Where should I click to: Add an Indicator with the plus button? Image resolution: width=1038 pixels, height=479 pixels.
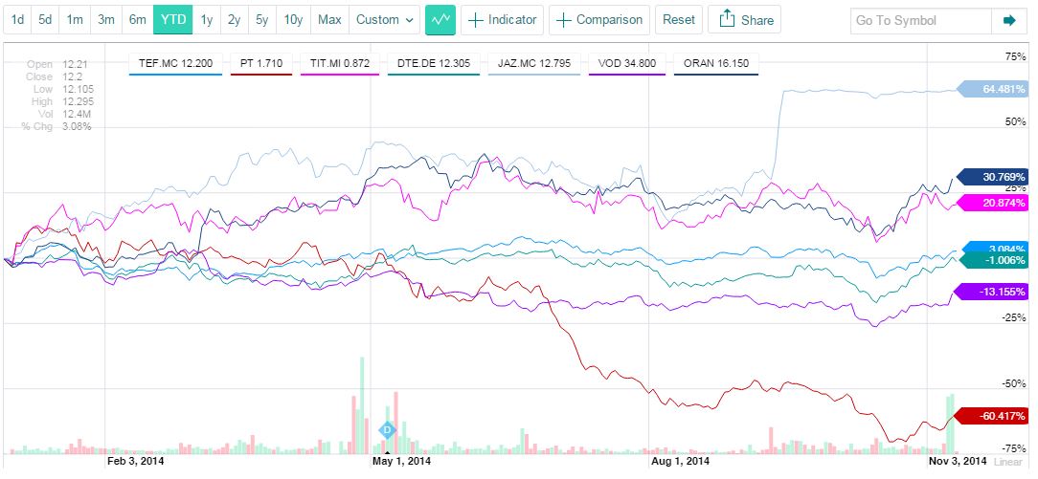[502, 19]
